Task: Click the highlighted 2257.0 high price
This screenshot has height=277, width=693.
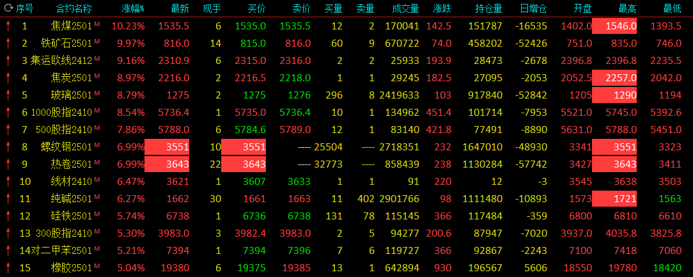Action: coord(614,78)
